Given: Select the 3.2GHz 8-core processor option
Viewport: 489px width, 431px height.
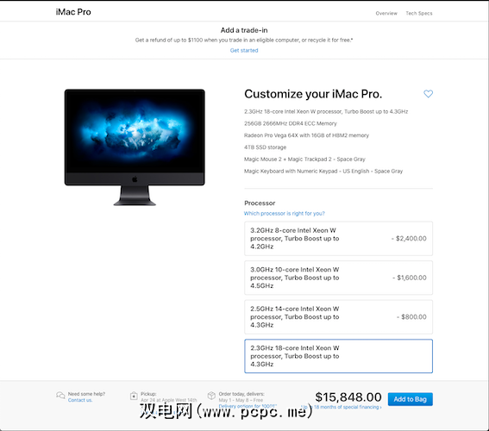Looking at the screenshot, I should [338, 239].
